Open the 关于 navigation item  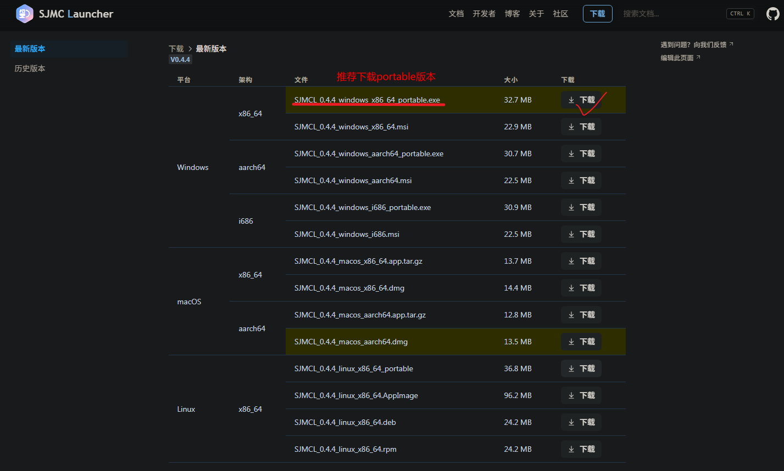point(536,14)
